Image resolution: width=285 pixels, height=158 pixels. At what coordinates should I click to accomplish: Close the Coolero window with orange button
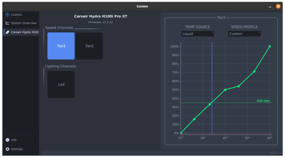(278, 6)
